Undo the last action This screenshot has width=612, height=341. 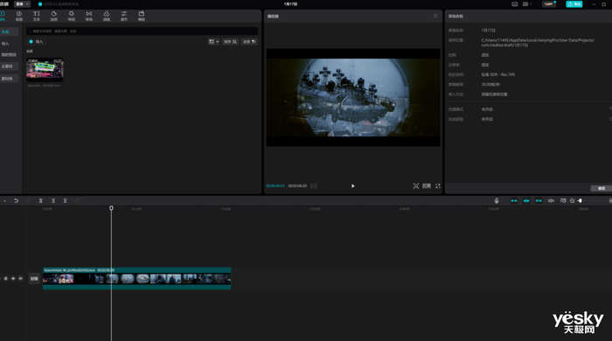point(16,201)
